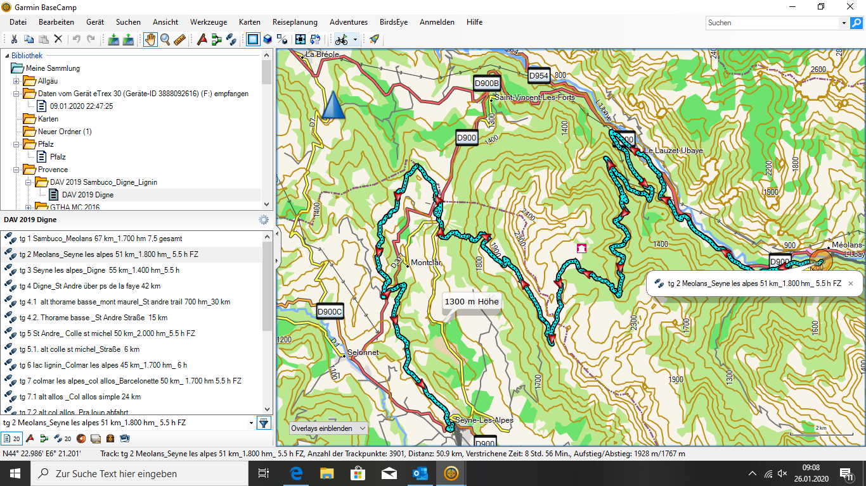Image resolution: width=866 pixels, height=486 pixels.
Task: Open File Explorer from the taskbar
Action: point(327,473)
